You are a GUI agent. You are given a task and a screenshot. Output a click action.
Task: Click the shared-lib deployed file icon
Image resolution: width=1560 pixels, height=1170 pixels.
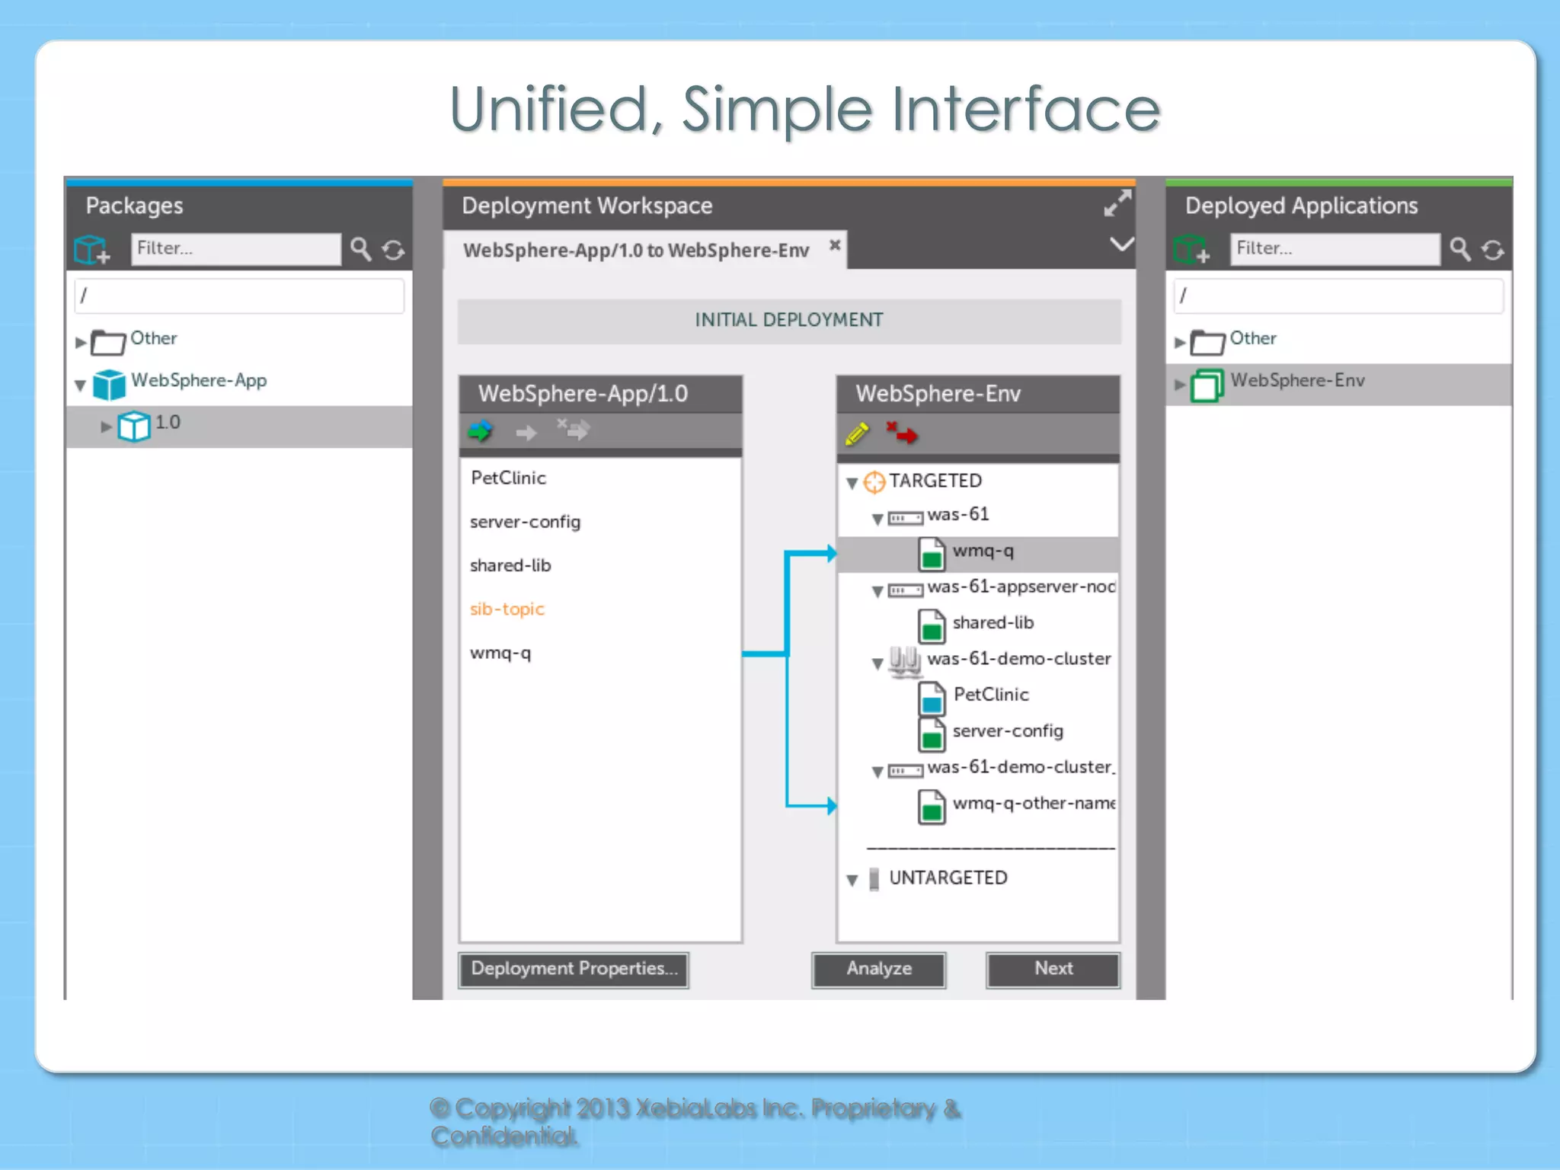point(932,625)
